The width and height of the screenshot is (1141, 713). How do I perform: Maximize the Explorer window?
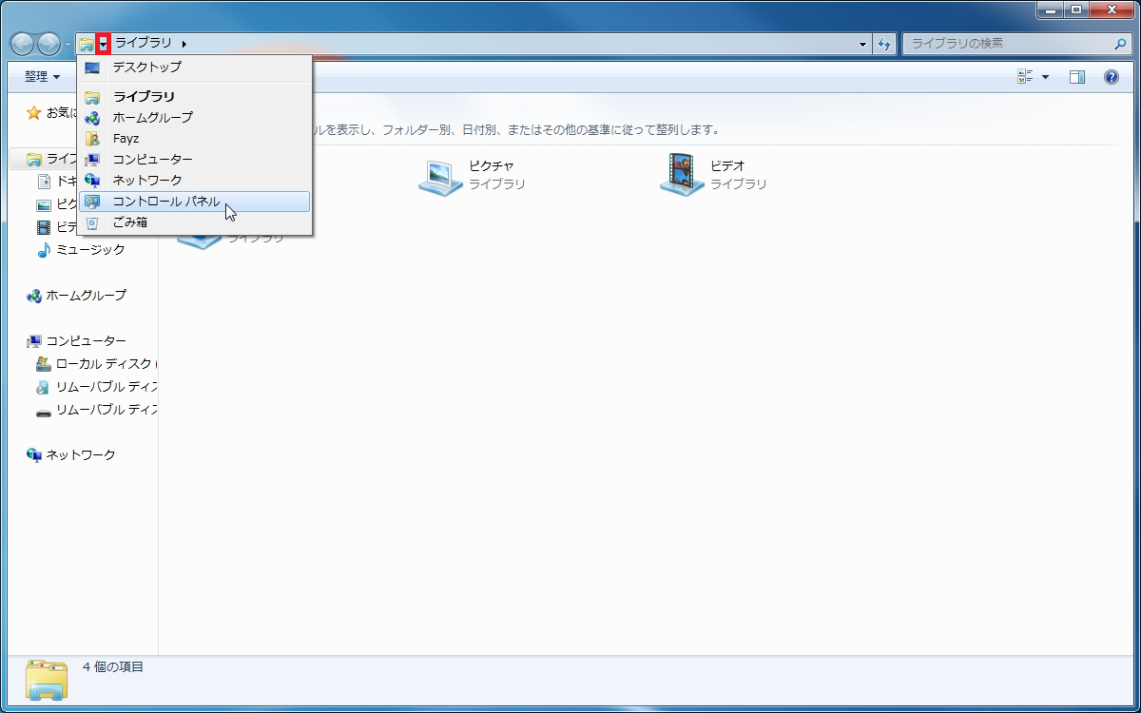tap(1075, 10)
